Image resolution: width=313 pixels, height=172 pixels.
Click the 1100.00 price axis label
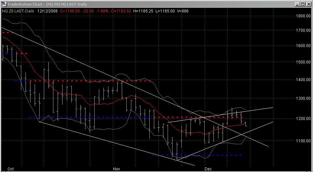[304, 141]
